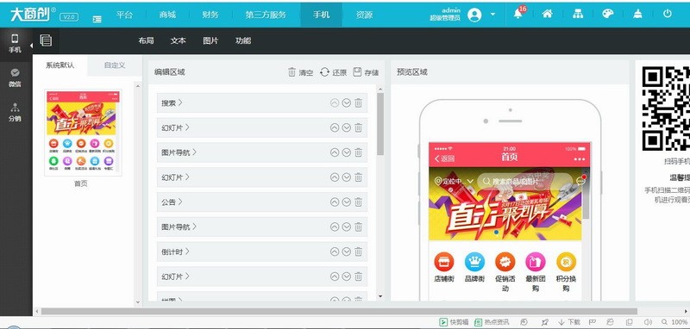Delete the 倒计时 module with trash icon
The image size is (690, 329).
pos(358,251)
